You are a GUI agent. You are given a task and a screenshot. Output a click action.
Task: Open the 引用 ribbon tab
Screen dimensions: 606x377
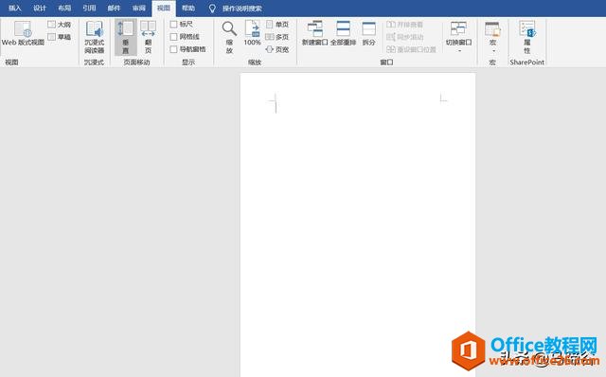[x=89, y=8]
